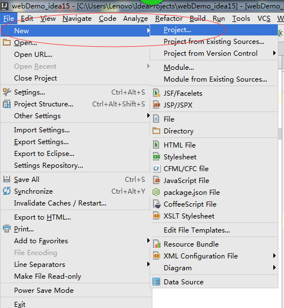Expand Project from Version Control arrow
This screenshot has width=284, height=308.
[x=274, y=53]
